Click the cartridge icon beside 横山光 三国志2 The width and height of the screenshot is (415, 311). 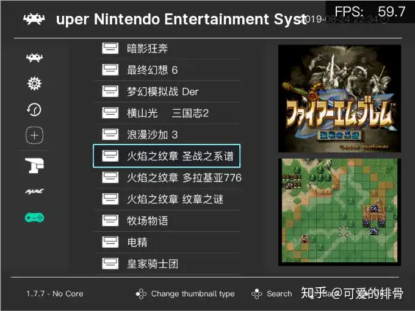110,113
